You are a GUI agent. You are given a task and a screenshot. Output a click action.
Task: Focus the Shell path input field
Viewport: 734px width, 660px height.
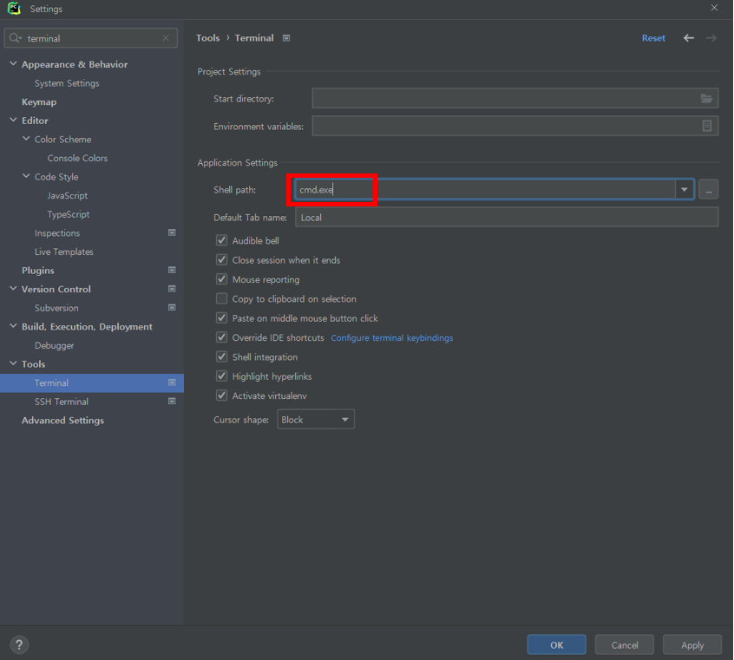pyautogui.click(x=485, y=190)
